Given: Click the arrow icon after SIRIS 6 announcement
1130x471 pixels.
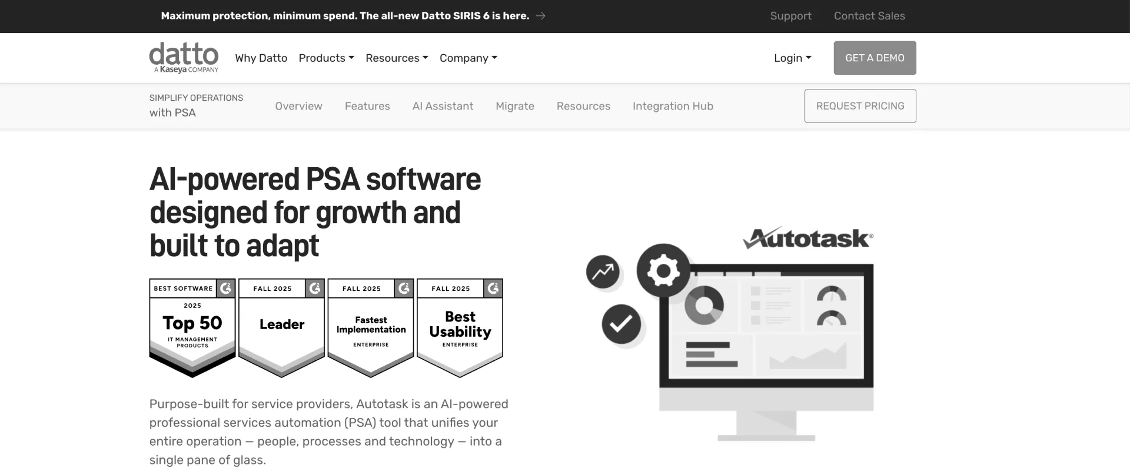Looking at the screenshot, I should pos(541,16).
